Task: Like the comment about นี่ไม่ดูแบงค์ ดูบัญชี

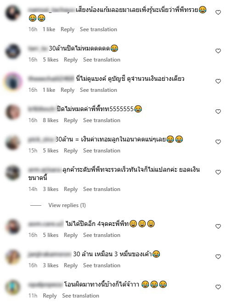Action: pos(218,81)
